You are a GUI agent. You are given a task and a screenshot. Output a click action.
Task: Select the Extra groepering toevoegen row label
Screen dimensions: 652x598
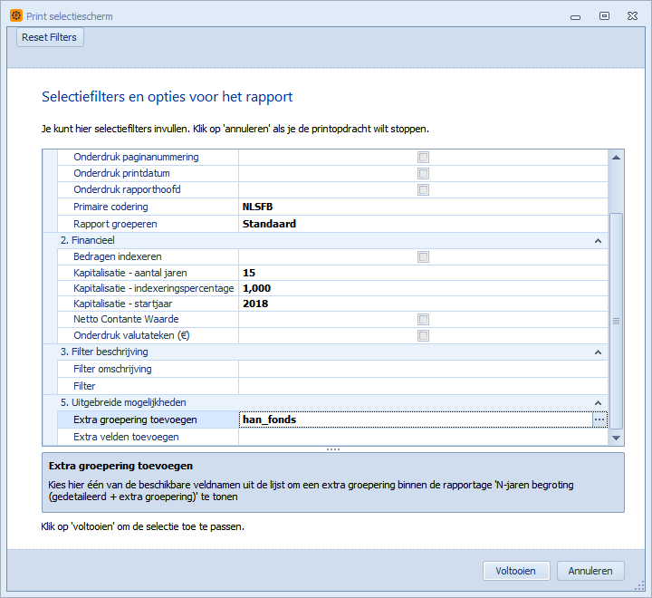pos(135,420)
